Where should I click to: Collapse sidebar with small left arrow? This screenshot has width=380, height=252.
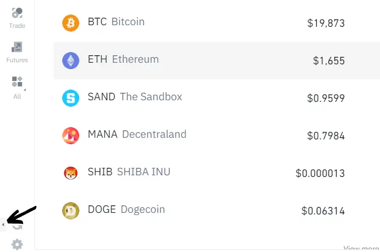point(3,225)
